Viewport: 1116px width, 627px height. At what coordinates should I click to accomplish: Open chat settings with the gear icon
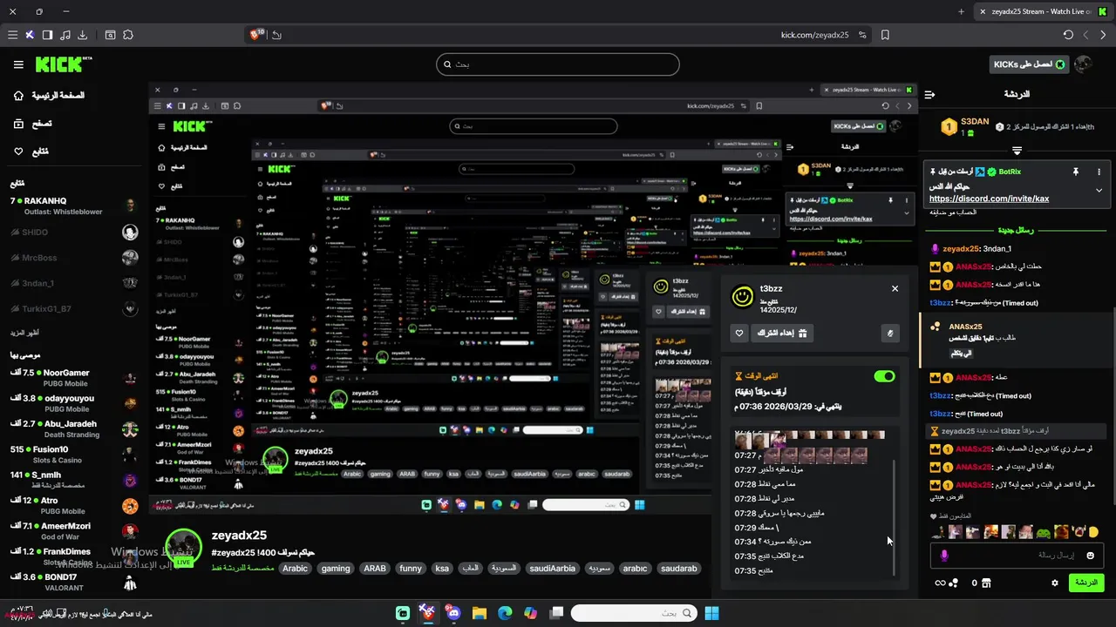point(1055,583)
